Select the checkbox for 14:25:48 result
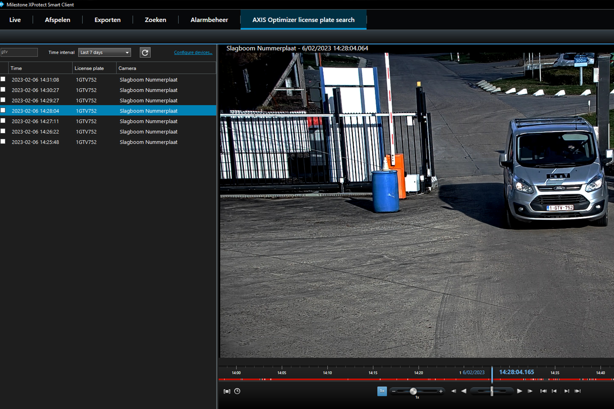This screenshot has width=614, height=409. click(x=3, y=141)
